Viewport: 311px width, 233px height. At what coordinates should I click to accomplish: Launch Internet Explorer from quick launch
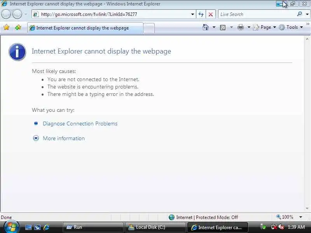tap(46, 227)
